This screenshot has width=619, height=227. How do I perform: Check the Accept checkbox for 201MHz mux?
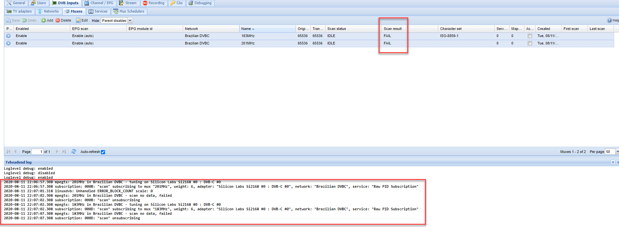[530, 43]
